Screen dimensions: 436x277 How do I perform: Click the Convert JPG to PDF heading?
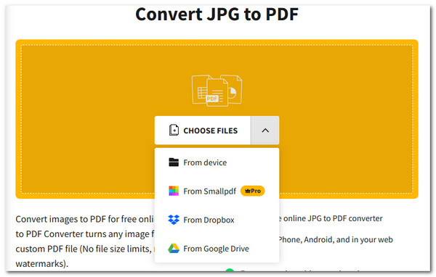pyautogui.click(x=217, y=15)
